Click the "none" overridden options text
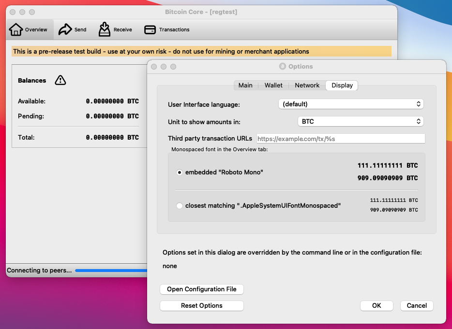 click(x=170, y=266)
